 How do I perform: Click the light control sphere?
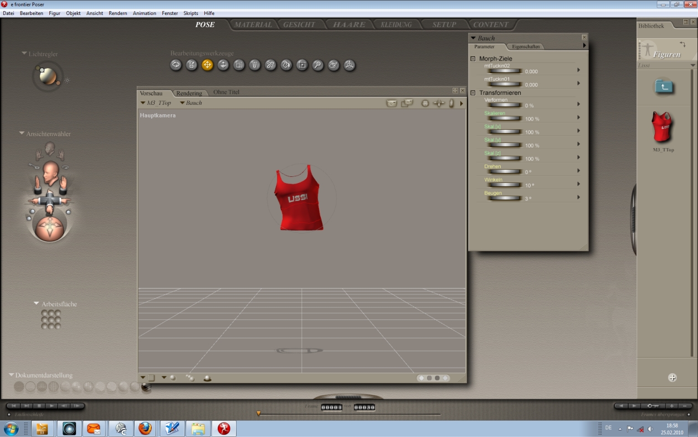(x=48, y=76)
